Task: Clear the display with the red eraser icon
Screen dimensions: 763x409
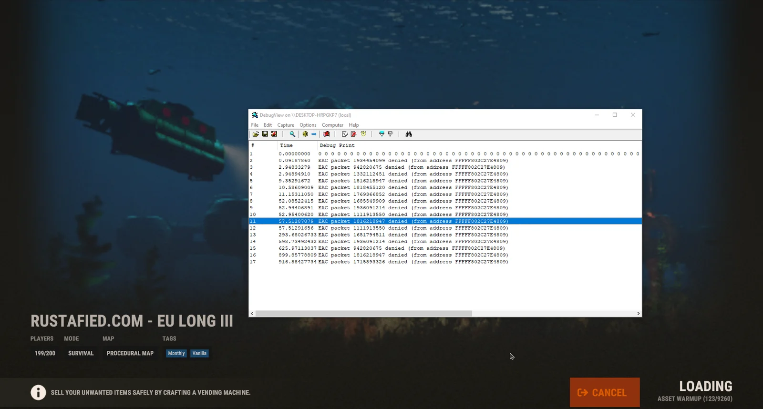Action: point(326,134)
